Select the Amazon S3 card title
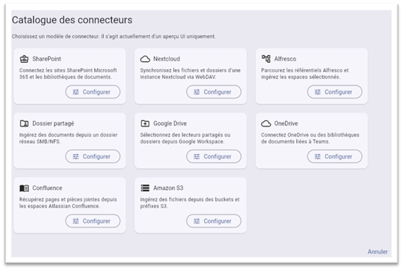This screenshot has width=403, height=270. click(x=168, y=188)
